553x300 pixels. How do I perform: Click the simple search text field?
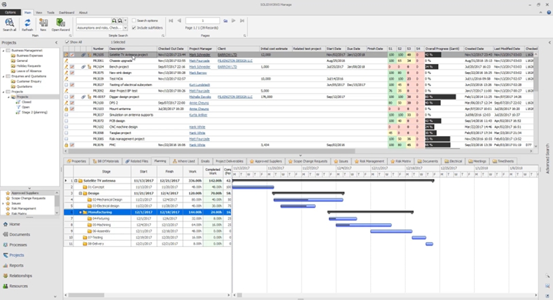click(94, 21)
